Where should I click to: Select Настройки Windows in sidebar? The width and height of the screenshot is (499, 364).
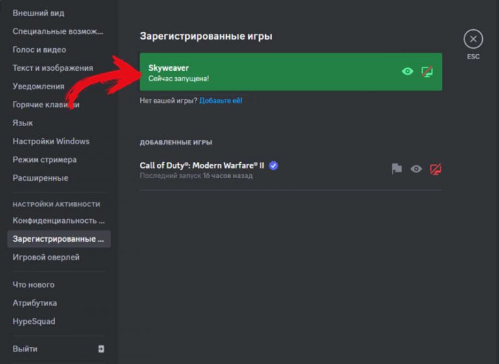pyautogui.click(x=51, y=141)
